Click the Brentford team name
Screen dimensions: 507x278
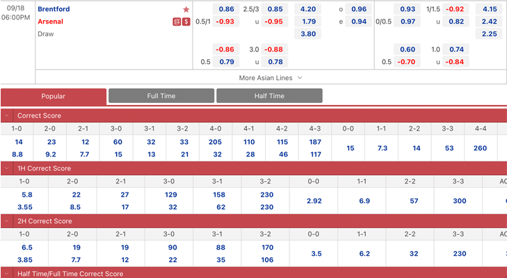pos(54,9)
